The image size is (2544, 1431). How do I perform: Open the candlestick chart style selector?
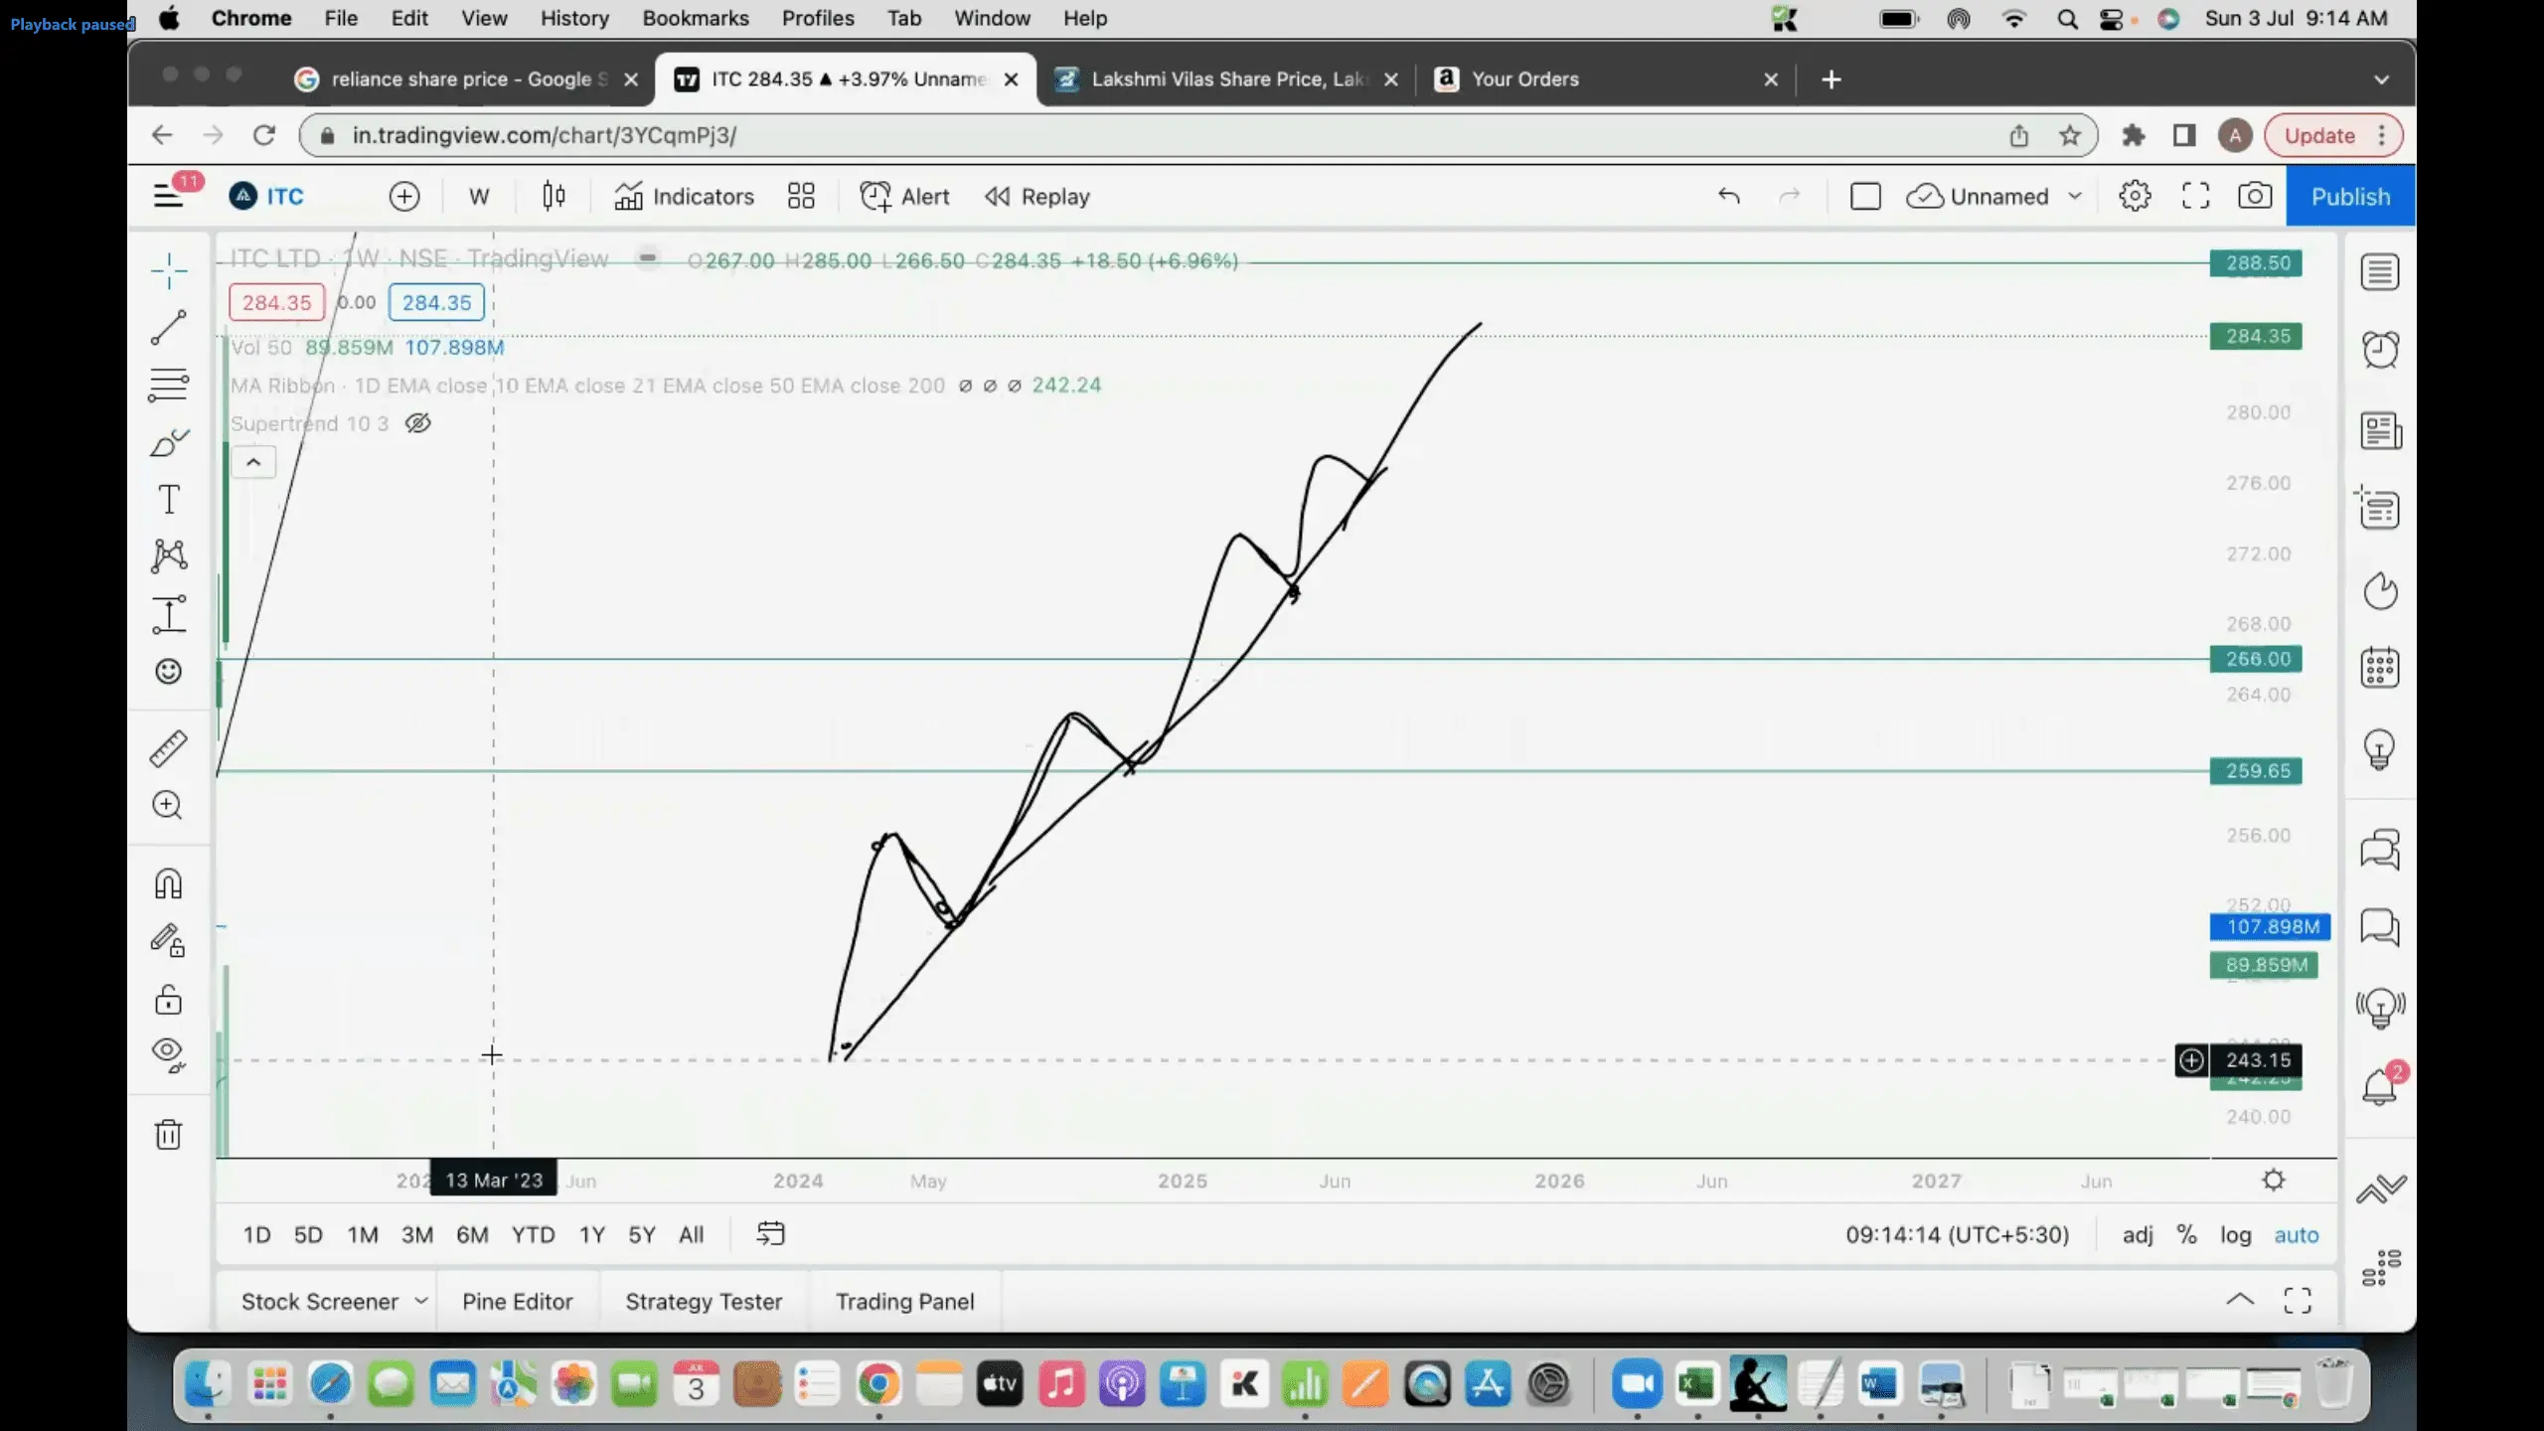pos(554,196)
